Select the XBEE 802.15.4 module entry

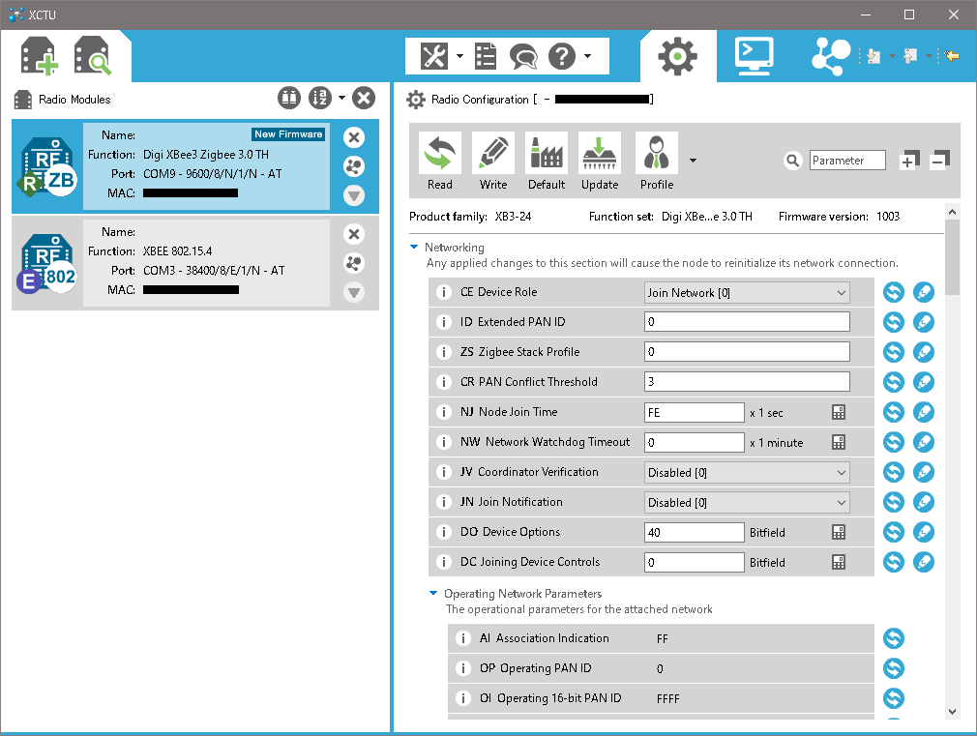pos(195,262)
